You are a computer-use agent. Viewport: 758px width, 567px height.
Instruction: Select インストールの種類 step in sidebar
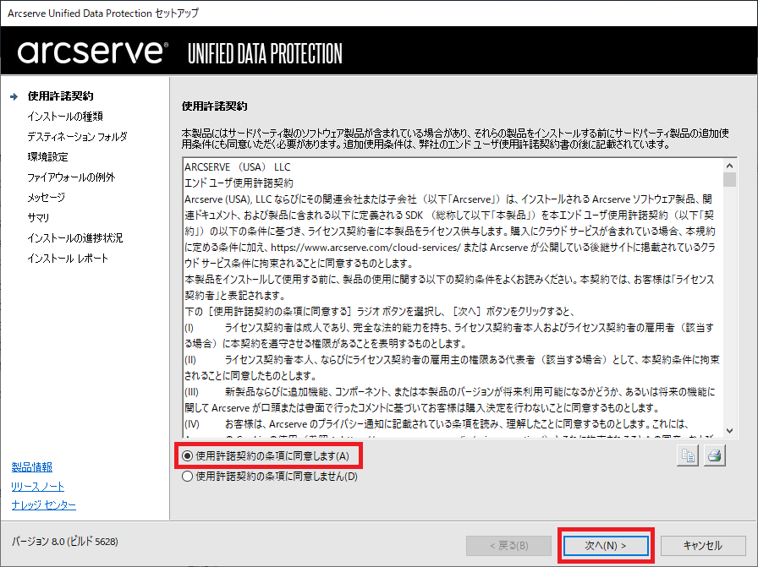point(65,117)
